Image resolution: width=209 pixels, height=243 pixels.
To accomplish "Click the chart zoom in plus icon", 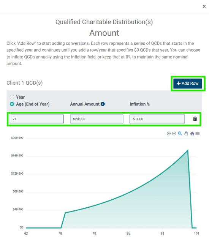I will pos(169,133).
